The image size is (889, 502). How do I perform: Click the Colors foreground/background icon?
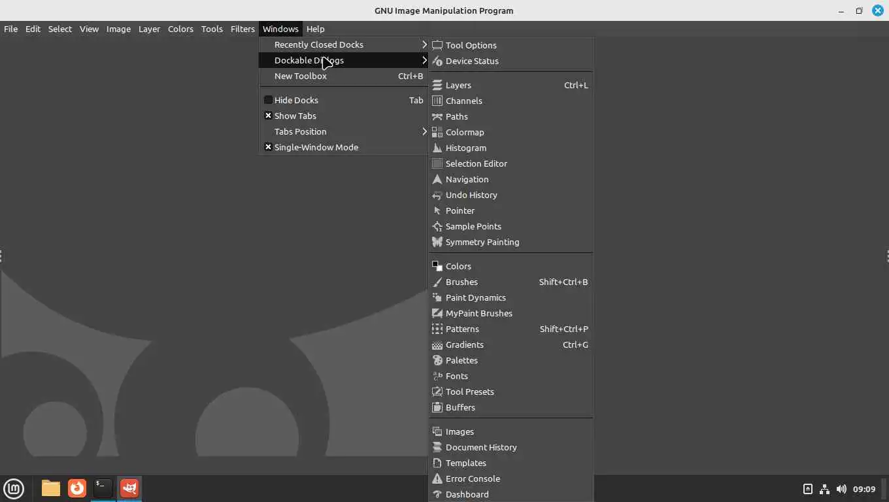437,266
